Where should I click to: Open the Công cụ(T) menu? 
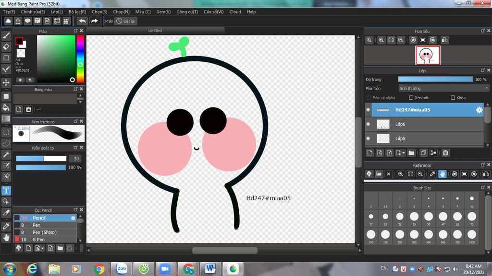click(187, 11)
